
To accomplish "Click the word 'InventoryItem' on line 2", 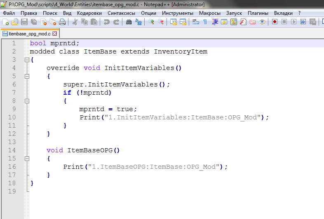I will [x=181, y=51].
